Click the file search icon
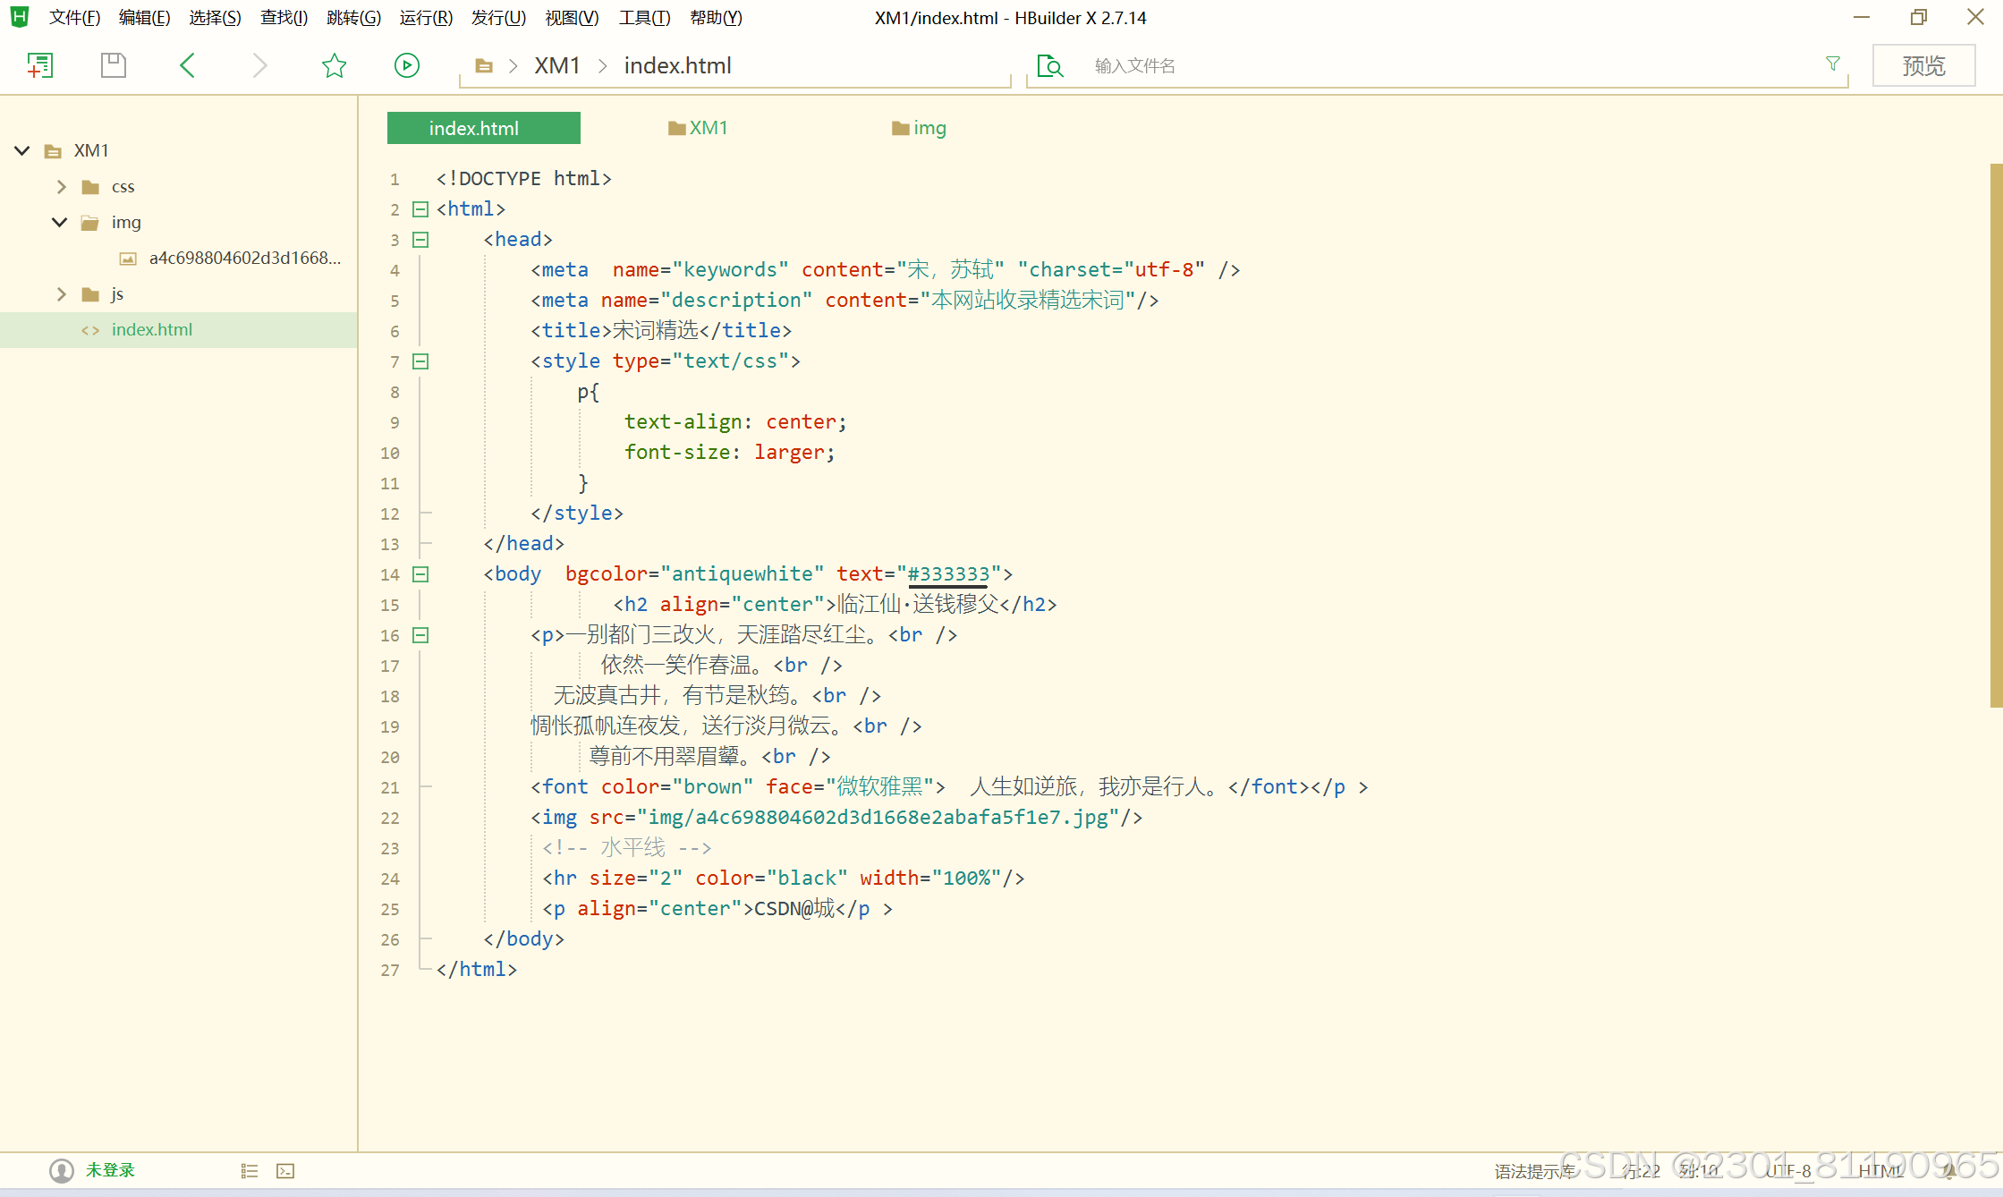The height and width of the screenshot is (1197, 2003). pyautogui.click(x=1049, y=66)
